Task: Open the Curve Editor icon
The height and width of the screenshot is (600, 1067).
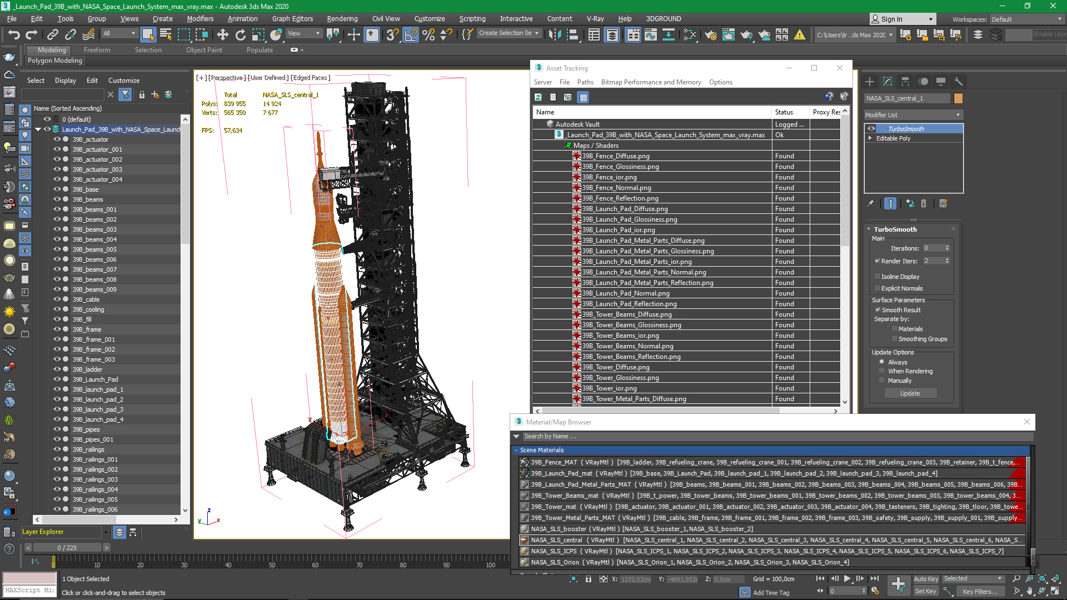Action: click(651, 34)
